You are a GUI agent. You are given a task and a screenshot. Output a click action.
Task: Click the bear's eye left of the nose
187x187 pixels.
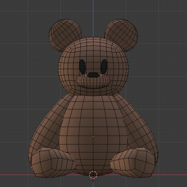click(x=82, y=66)
